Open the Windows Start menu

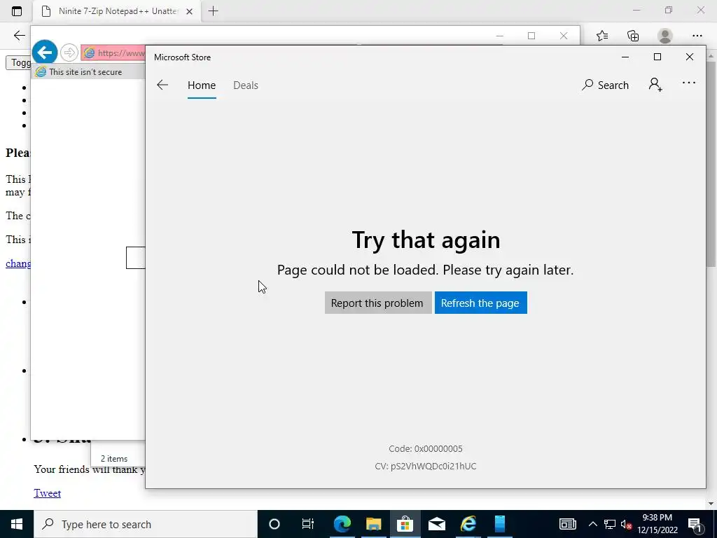click(x=17, y=524)
